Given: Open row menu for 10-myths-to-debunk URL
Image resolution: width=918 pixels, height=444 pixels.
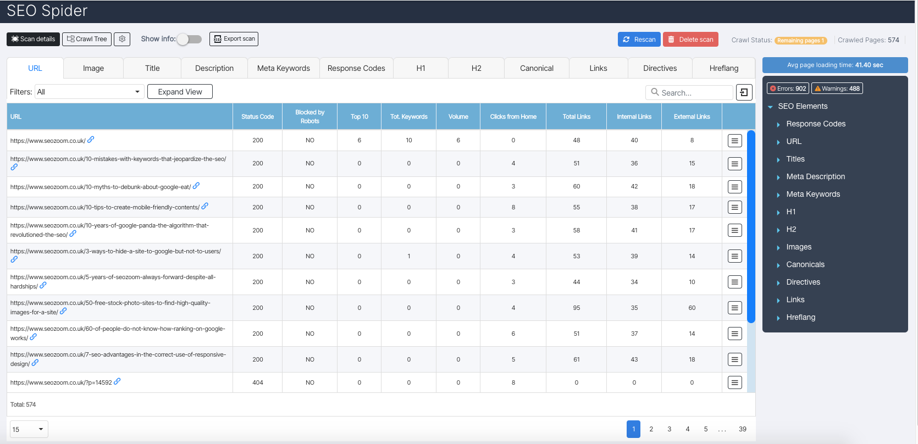Looking at the screenshot, I should tap(734, 187).
